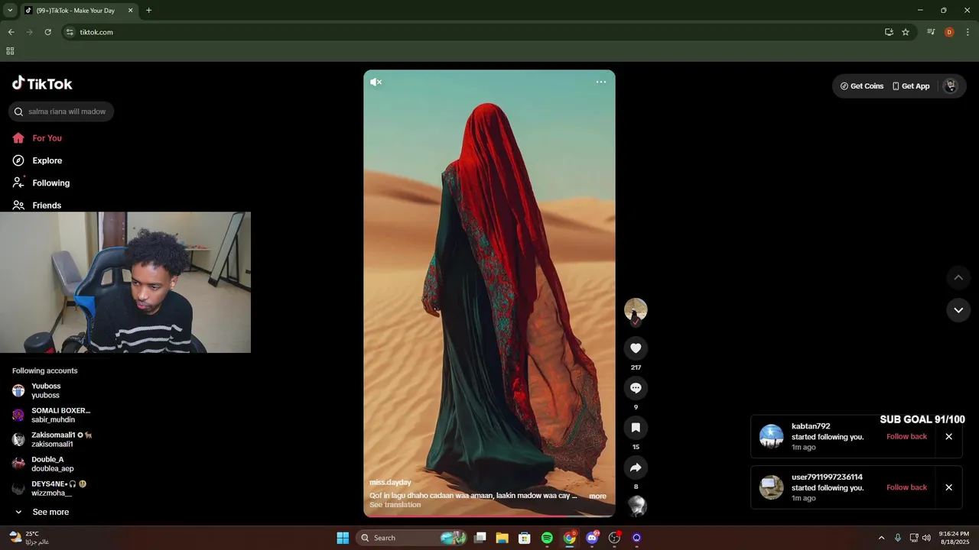Like the video with the heart icon
The image size is (979, 550).
click(x=636, y=348)
